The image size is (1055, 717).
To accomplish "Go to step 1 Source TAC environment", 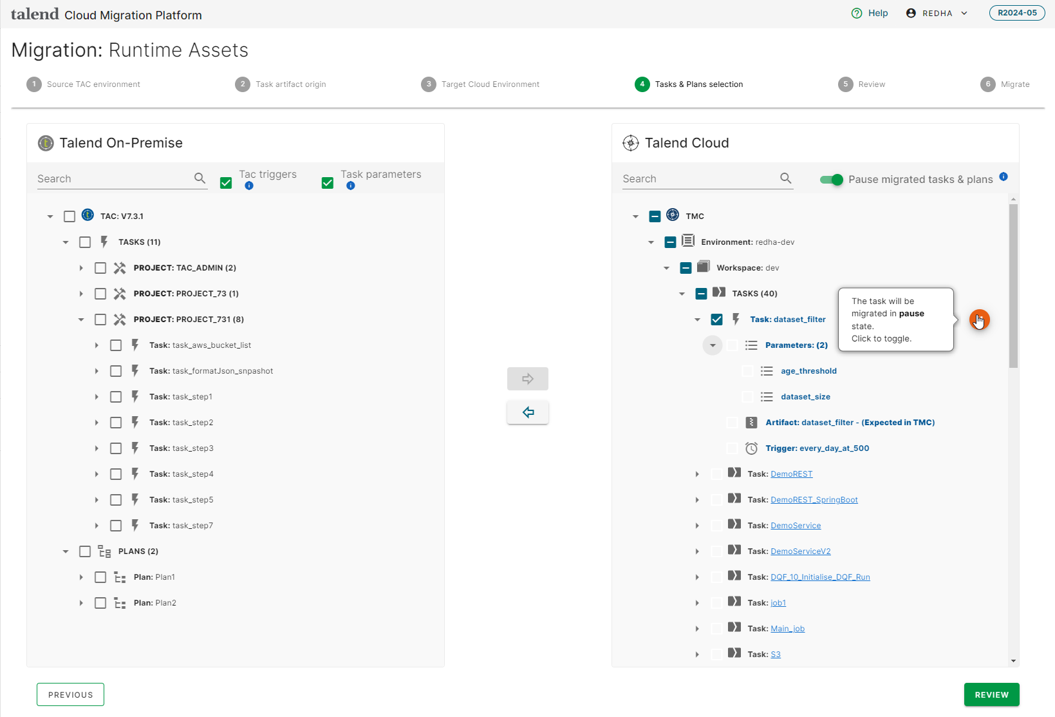I will [83, 84].
